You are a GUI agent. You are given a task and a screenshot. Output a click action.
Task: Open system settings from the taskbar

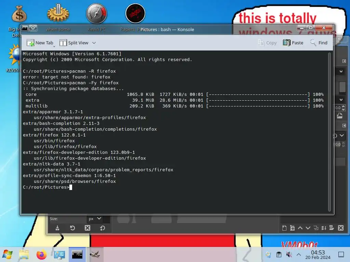59,254
